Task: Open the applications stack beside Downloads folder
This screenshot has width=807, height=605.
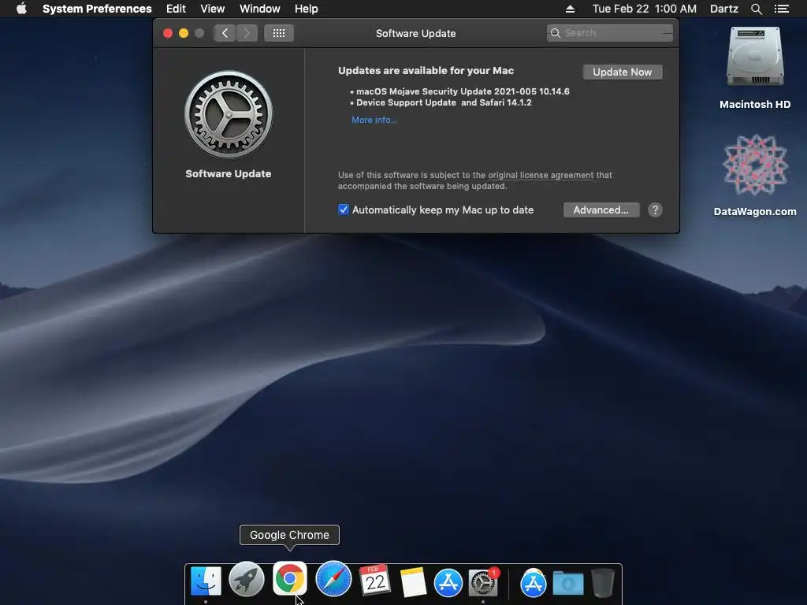Action: click(x=534, y=584)
